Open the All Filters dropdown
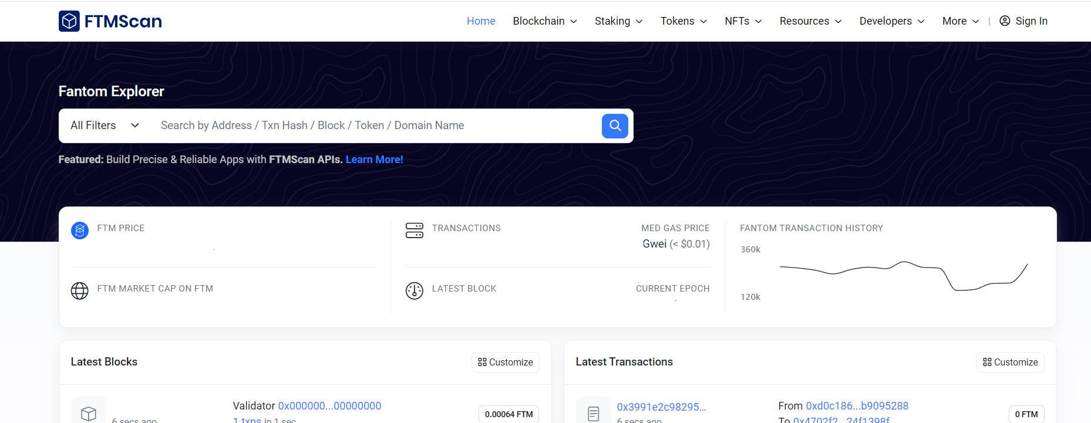 pos(105,126)
